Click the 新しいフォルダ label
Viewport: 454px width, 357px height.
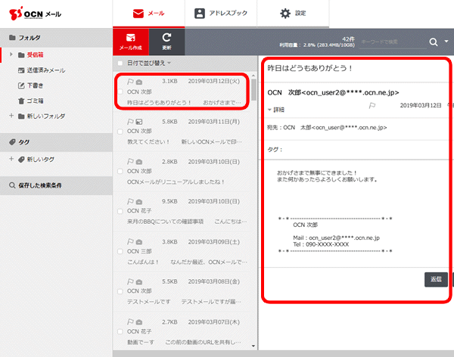[45, 116]
